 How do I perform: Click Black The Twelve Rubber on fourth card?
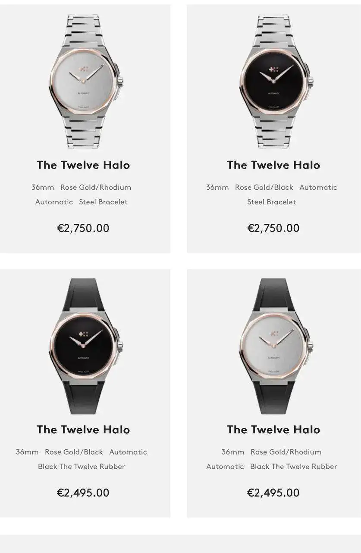[294, 467]
